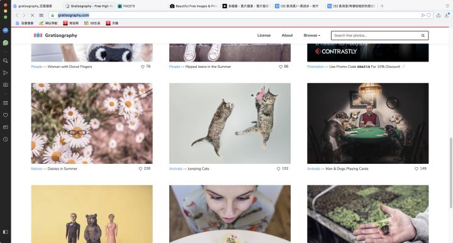The height and width of the screenshot is (243, 453).
Task: Click the Gratisography camera logo
Action: tap(38, 35)
